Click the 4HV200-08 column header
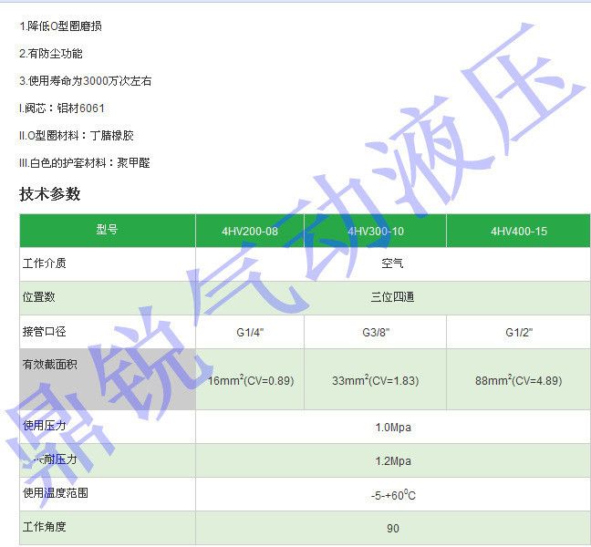This screenshot has height=547, width=591. [249, 232]
